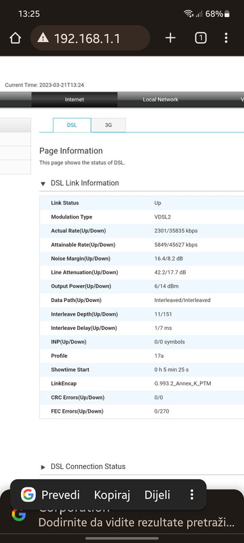Select the INP value '0/0 symbols'

pyautogui.click(x=169, y=342)
